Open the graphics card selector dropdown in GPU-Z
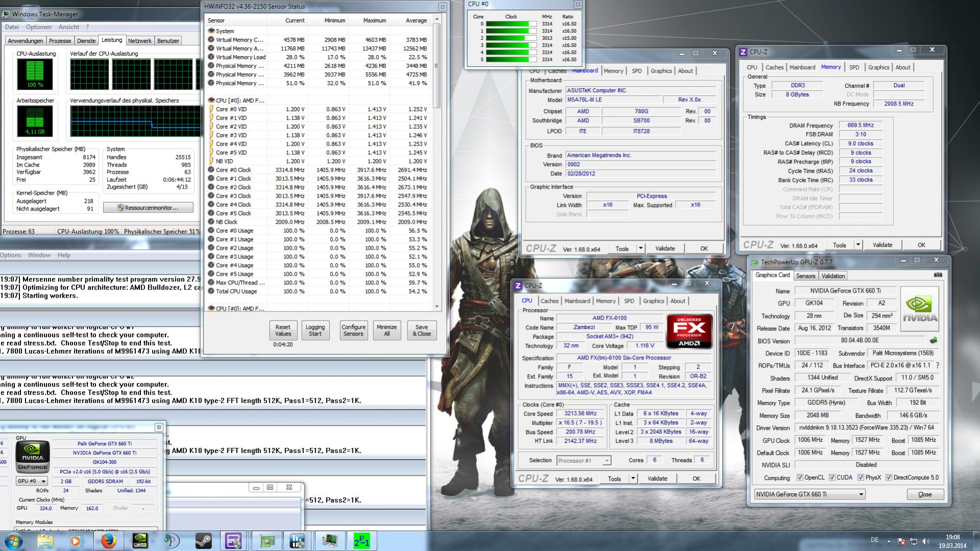980x551 pixels. (x=809, y=494)
